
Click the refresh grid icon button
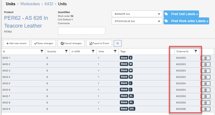118,43
